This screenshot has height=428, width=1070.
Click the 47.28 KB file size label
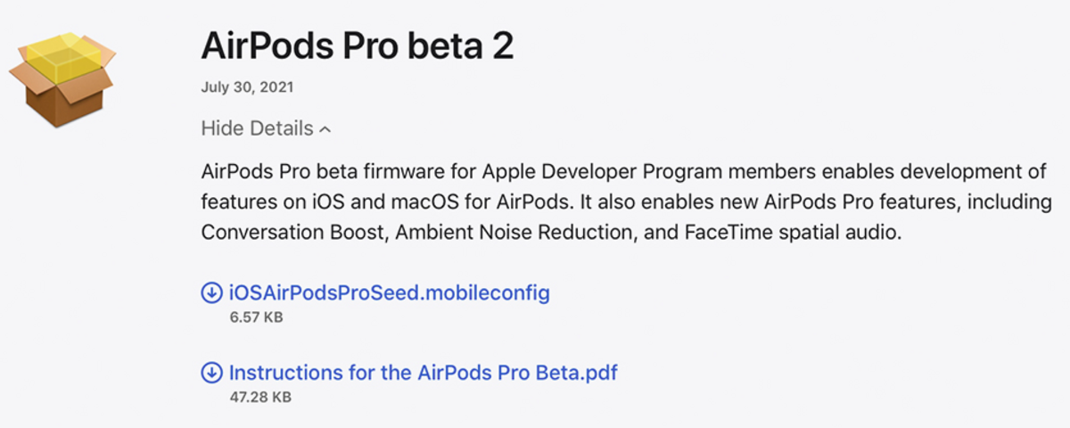pyautogui.click(x=260, y=396)
